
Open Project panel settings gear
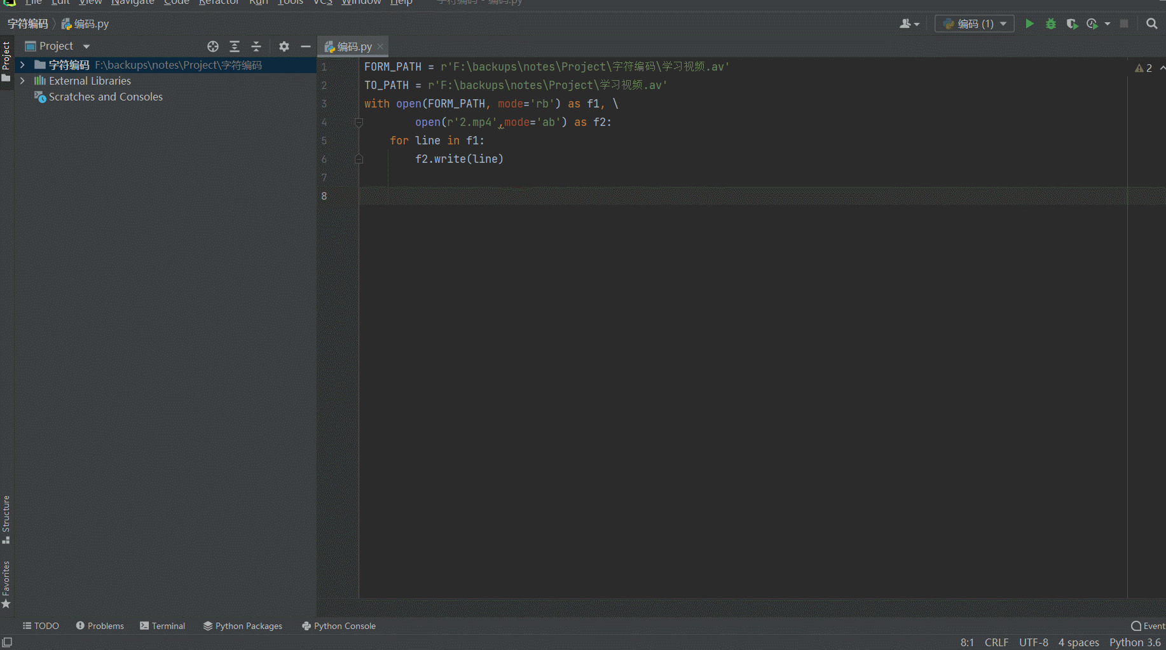click(284, 46)
